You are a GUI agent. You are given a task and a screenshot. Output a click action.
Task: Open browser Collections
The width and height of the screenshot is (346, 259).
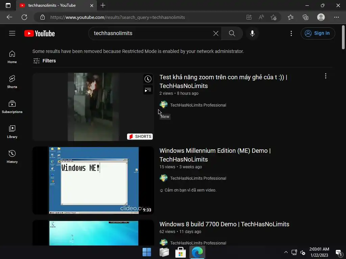[x=305, y=17]
